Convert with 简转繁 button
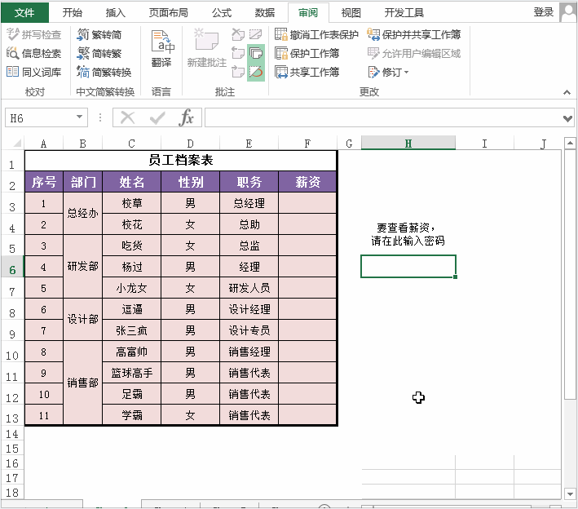 point(99,54)
